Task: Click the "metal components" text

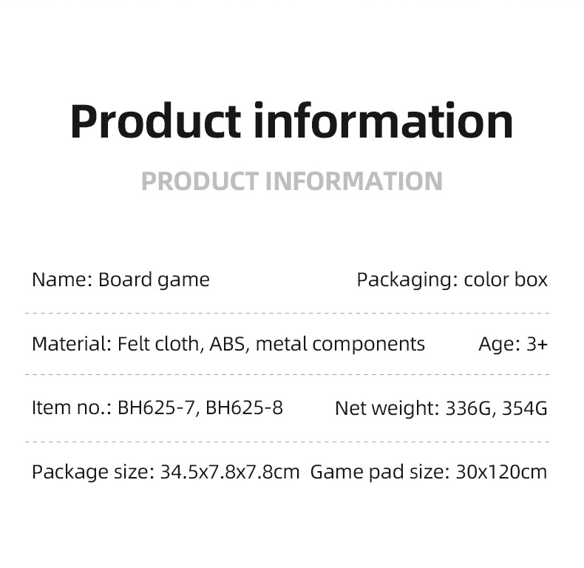Action: 340,344
